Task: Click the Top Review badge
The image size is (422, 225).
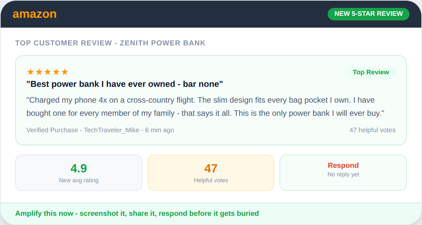Action: pyautogui.click(x=371, y=72)
